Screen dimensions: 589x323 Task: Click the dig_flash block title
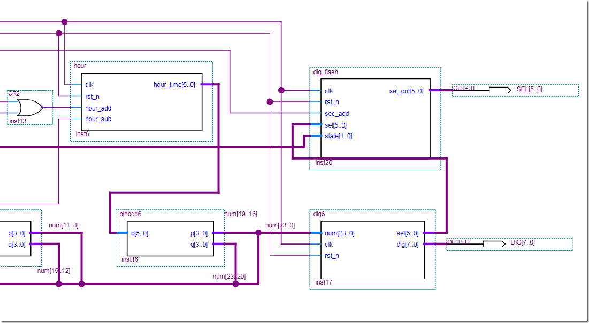point(326,72)
